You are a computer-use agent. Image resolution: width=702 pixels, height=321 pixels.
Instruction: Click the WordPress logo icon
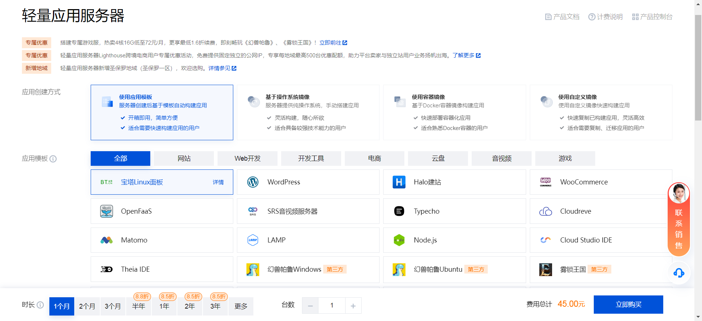253,182
